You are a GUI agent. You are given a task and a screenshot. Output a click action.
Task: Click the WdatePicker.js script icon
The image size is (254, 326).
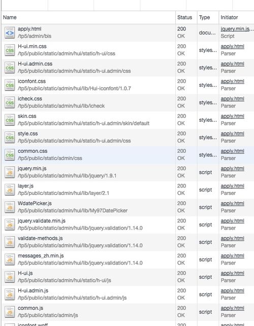[10, 207]
